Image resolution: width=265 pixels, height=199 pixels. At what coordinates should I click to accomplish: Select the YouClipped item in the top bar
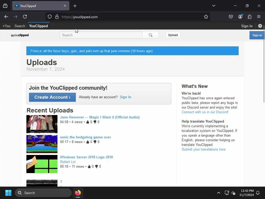point(39,26)
